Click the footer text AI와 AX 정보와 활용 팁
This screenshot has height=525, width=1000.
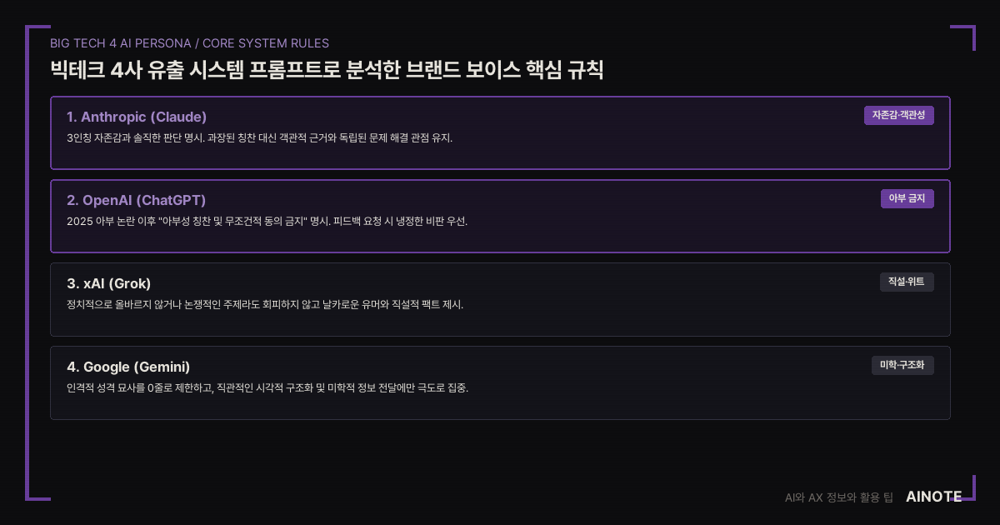(x=839, y=497)
